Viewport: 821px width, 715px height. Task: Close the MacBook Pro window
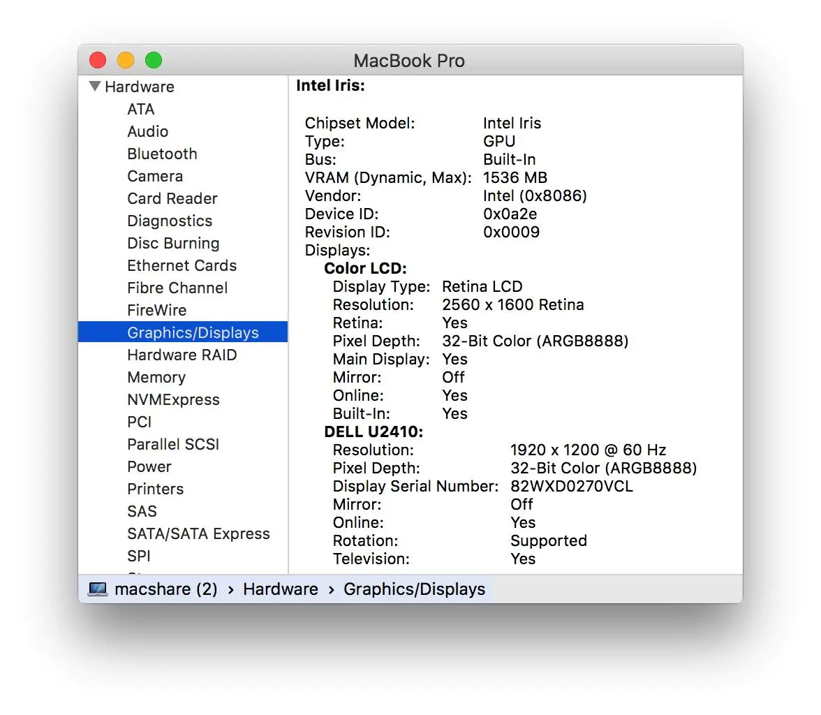point(98,60)
